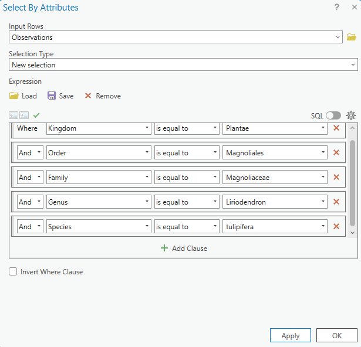Click the OK button

click(x=337, y=335)
